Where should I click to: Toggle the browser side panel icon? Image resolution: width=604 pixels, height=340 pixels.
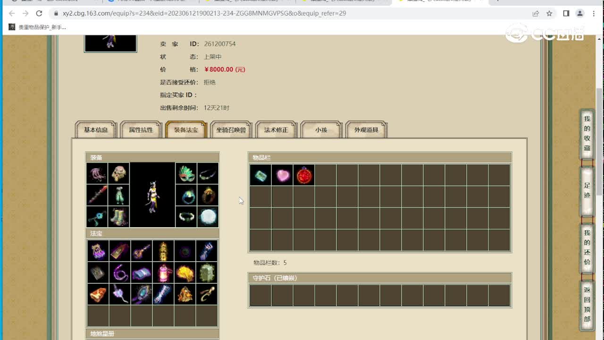pos(566,13)
